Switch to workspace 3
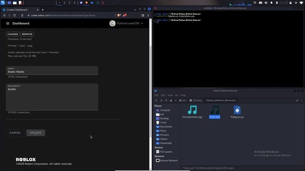Viewport: 305px width, 171px height. (x=70, y=3)
